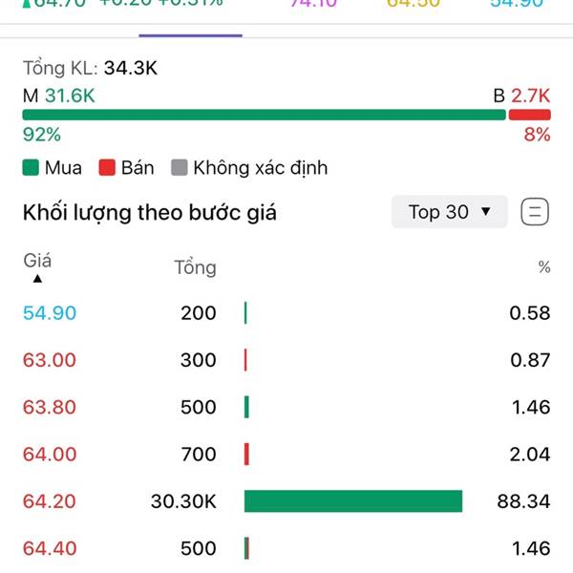
Task: Toggle the list layout view icon
Action: 535,212
